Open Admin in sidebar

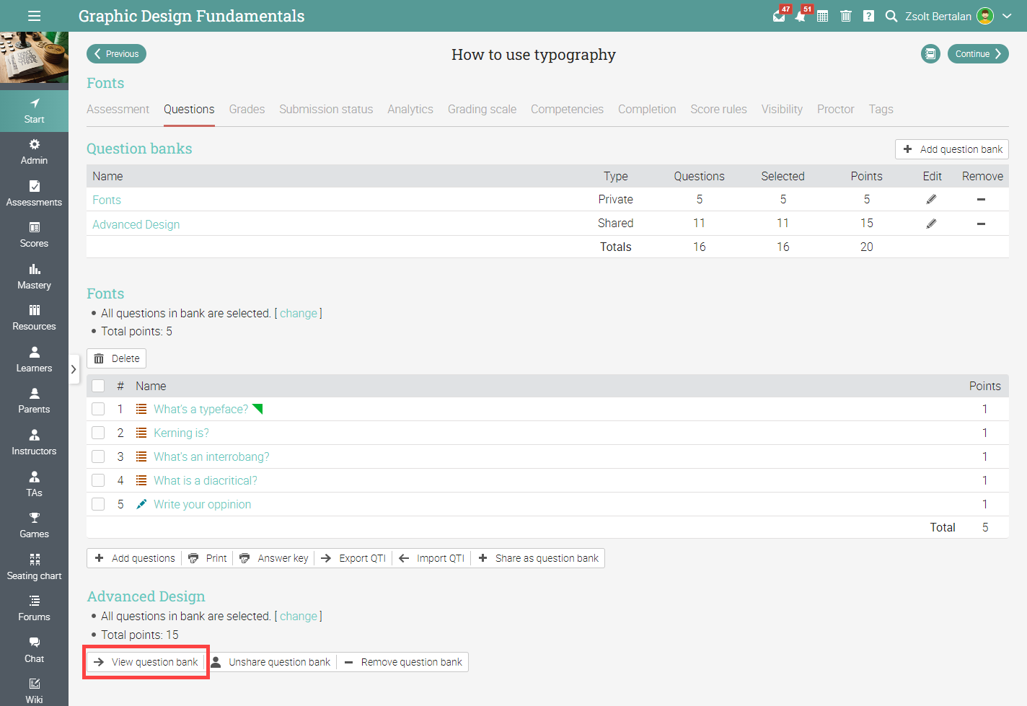[34, 152]
